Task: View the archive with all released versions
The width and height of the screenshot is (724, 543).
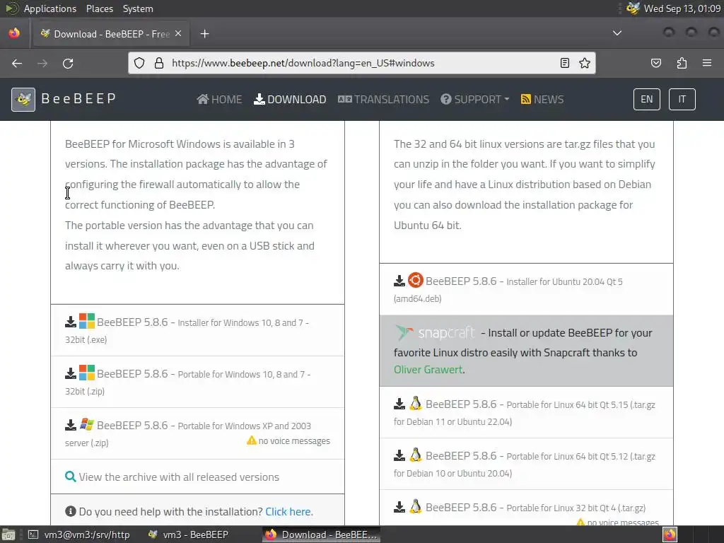Action: [179, 477]
